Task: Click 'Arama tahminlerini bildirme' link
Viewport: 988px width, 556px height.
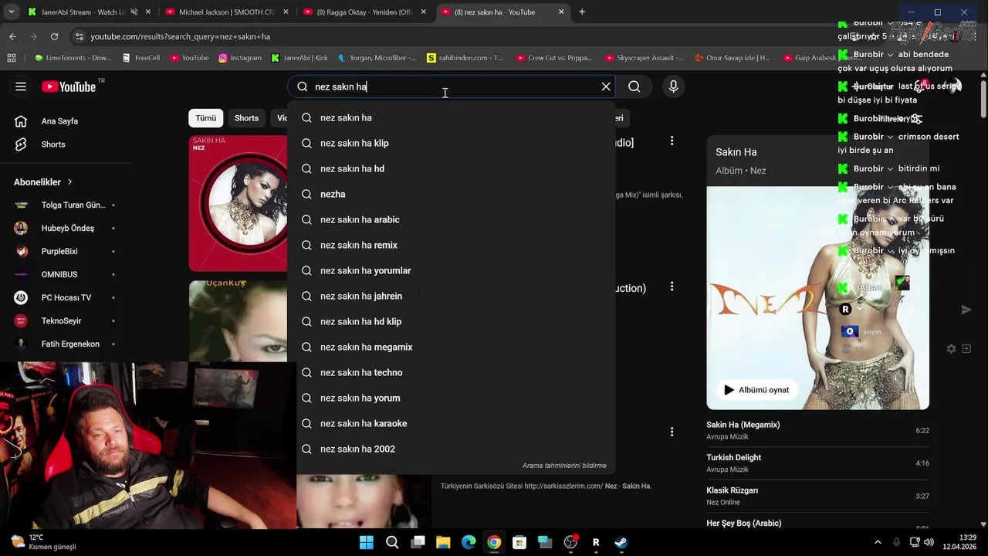Action: 564,466
